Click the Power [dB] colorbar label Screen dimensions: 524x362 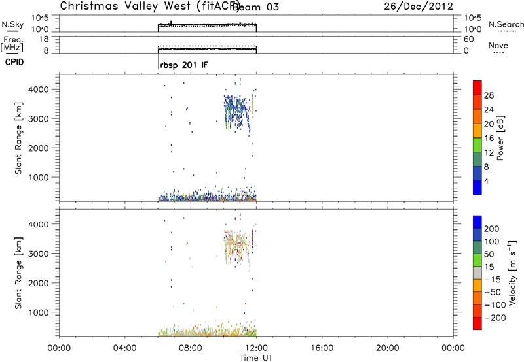pos(500,138)
